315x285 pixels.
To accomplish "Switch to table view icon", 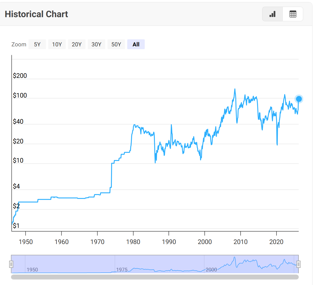I will (293, 14).
